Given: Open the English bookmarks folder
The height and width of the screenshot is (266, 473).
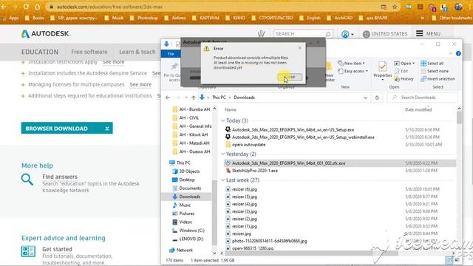Looking at the screenshot, I should [x=310, y=18].
